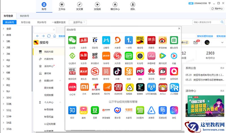Click the 复制标题和链接 link
The width and height of the screenshot is (226, 133).
point(205,36)
